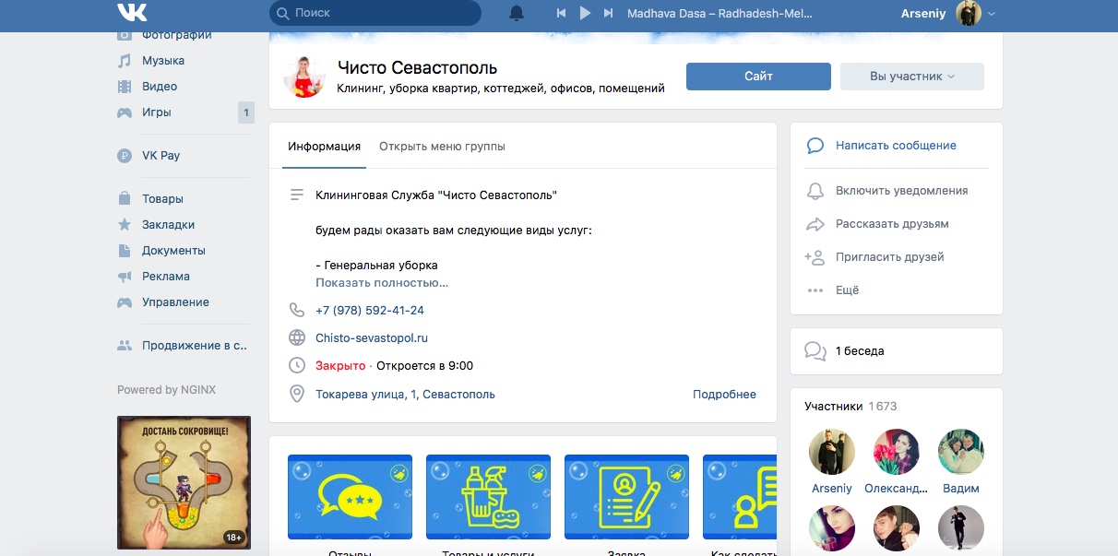Image resolution: width=1118 pixels, height=556 pixels.
Task: Click Написать сообщение
Action: (896, 146)
